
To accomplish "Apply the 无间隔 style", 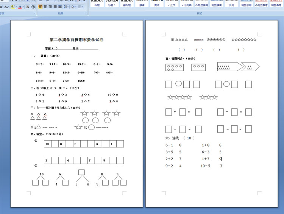I will coord(187,3).
